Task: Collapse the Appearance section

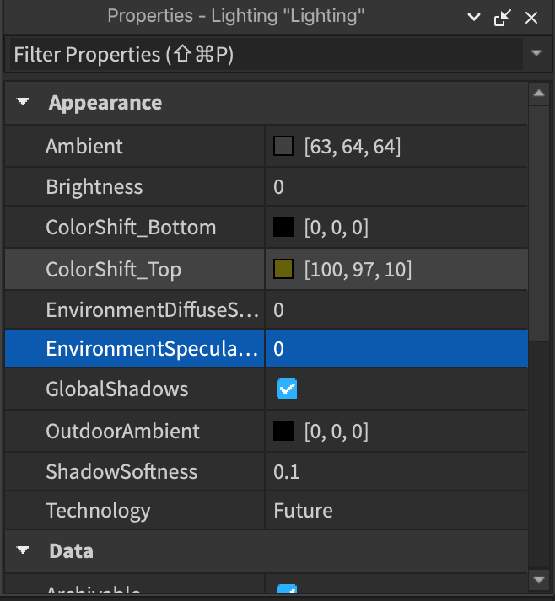Action: (x=23, y=103)
